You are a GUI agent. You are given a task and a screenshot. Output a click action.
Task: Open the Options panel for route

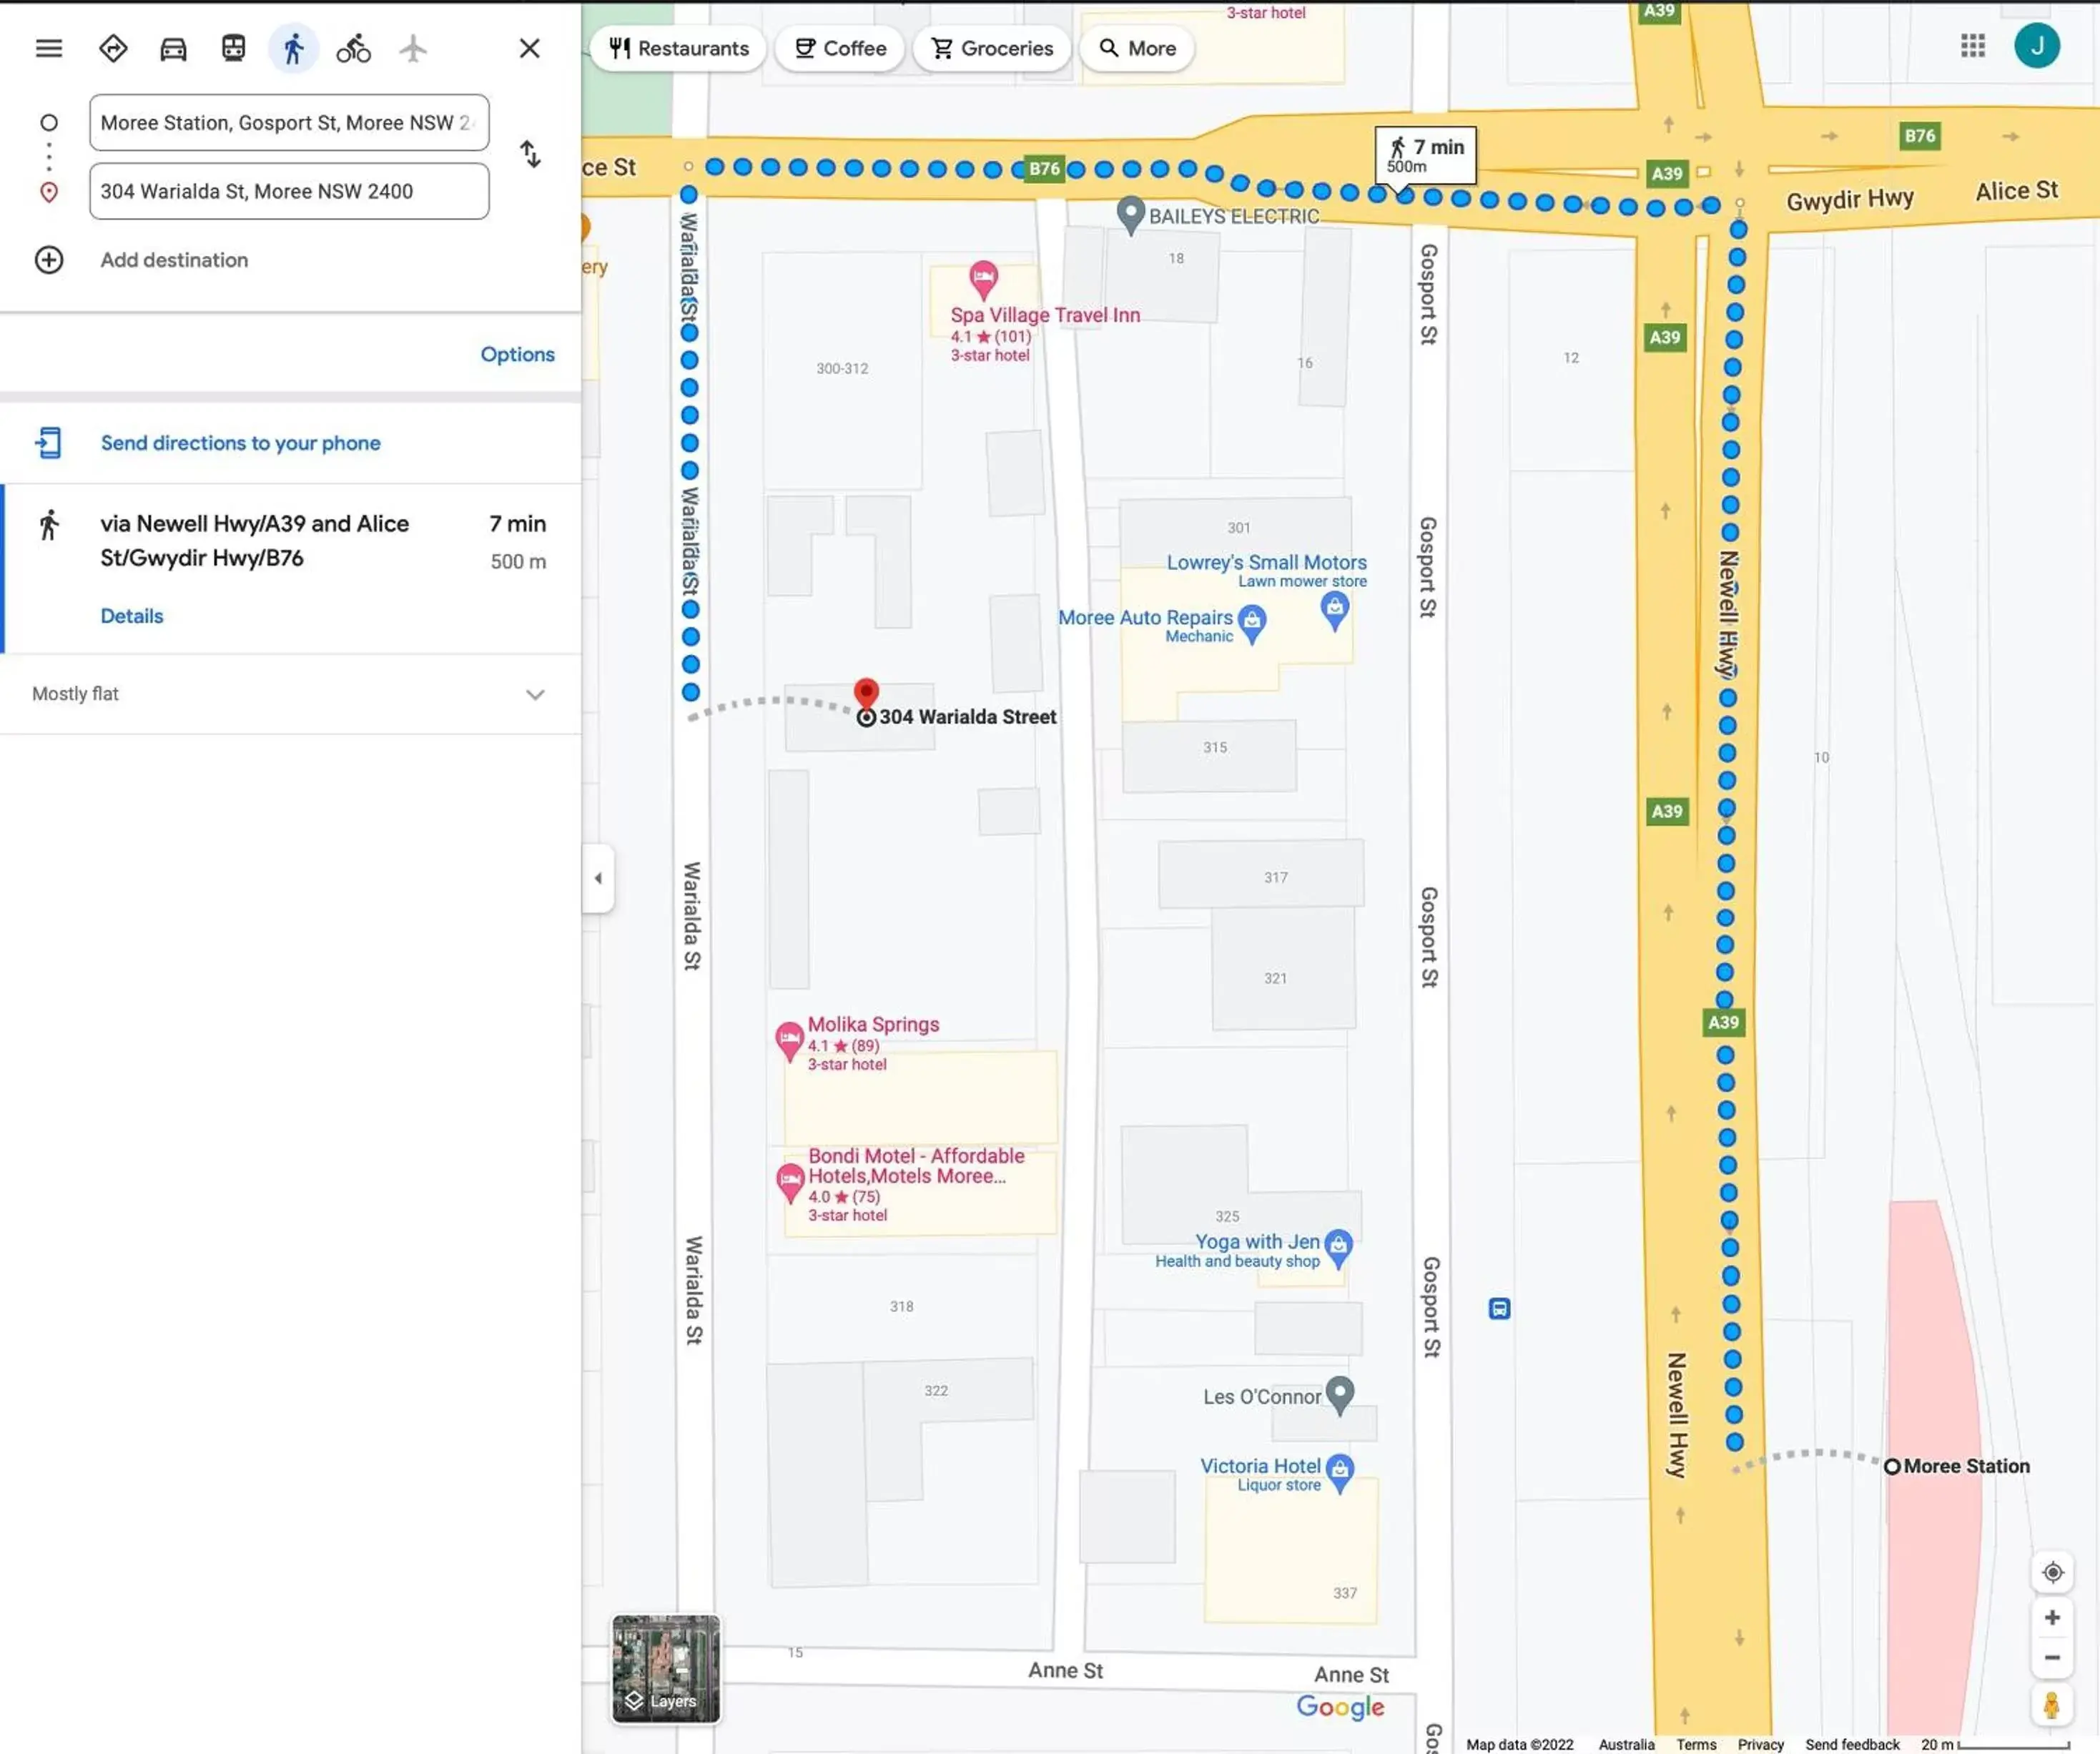coord(518,354)
